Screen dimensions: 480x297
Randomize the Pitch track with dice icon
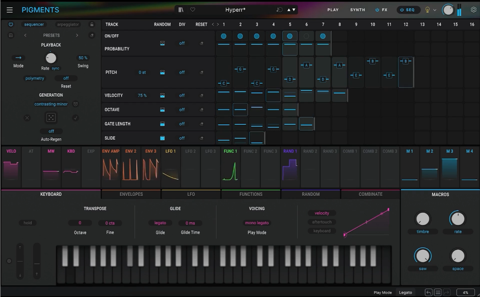162,72
